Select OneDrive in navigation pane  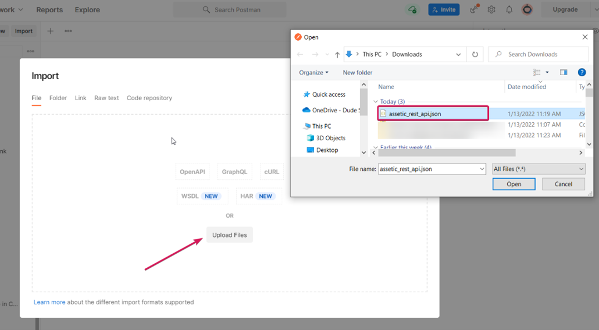pyautogui.click(x=331, y=110)
